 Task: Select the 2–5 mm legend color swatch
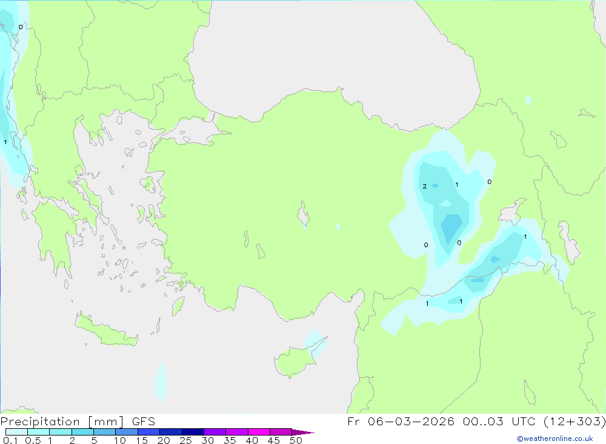point(82,432)
